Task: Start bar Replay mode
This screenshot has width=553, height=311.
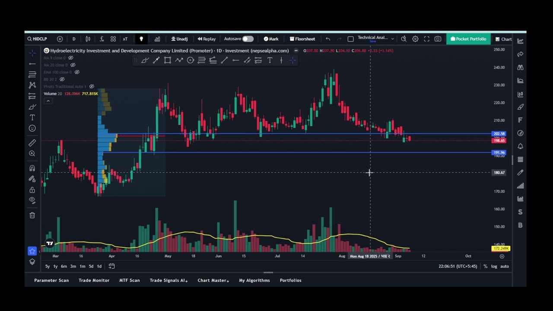Action: coord(207,39)
